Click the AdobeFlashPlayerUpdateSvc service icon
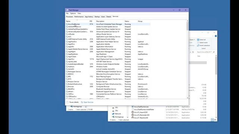 click(67, 29)
